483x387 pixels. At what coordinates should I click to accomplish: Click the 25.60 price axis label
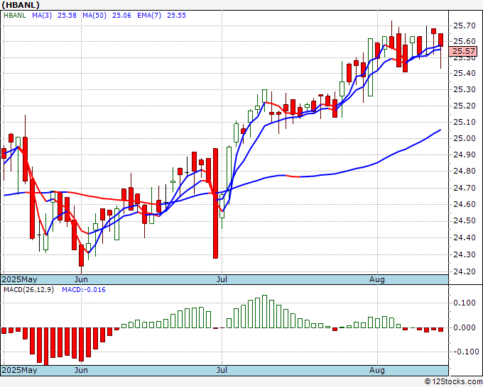click(465, 42)
